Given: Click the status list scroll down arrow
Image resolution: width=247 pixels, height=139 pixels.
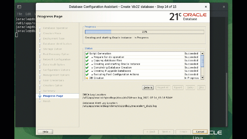Looking at the screenshot, I should coord(202,78).
